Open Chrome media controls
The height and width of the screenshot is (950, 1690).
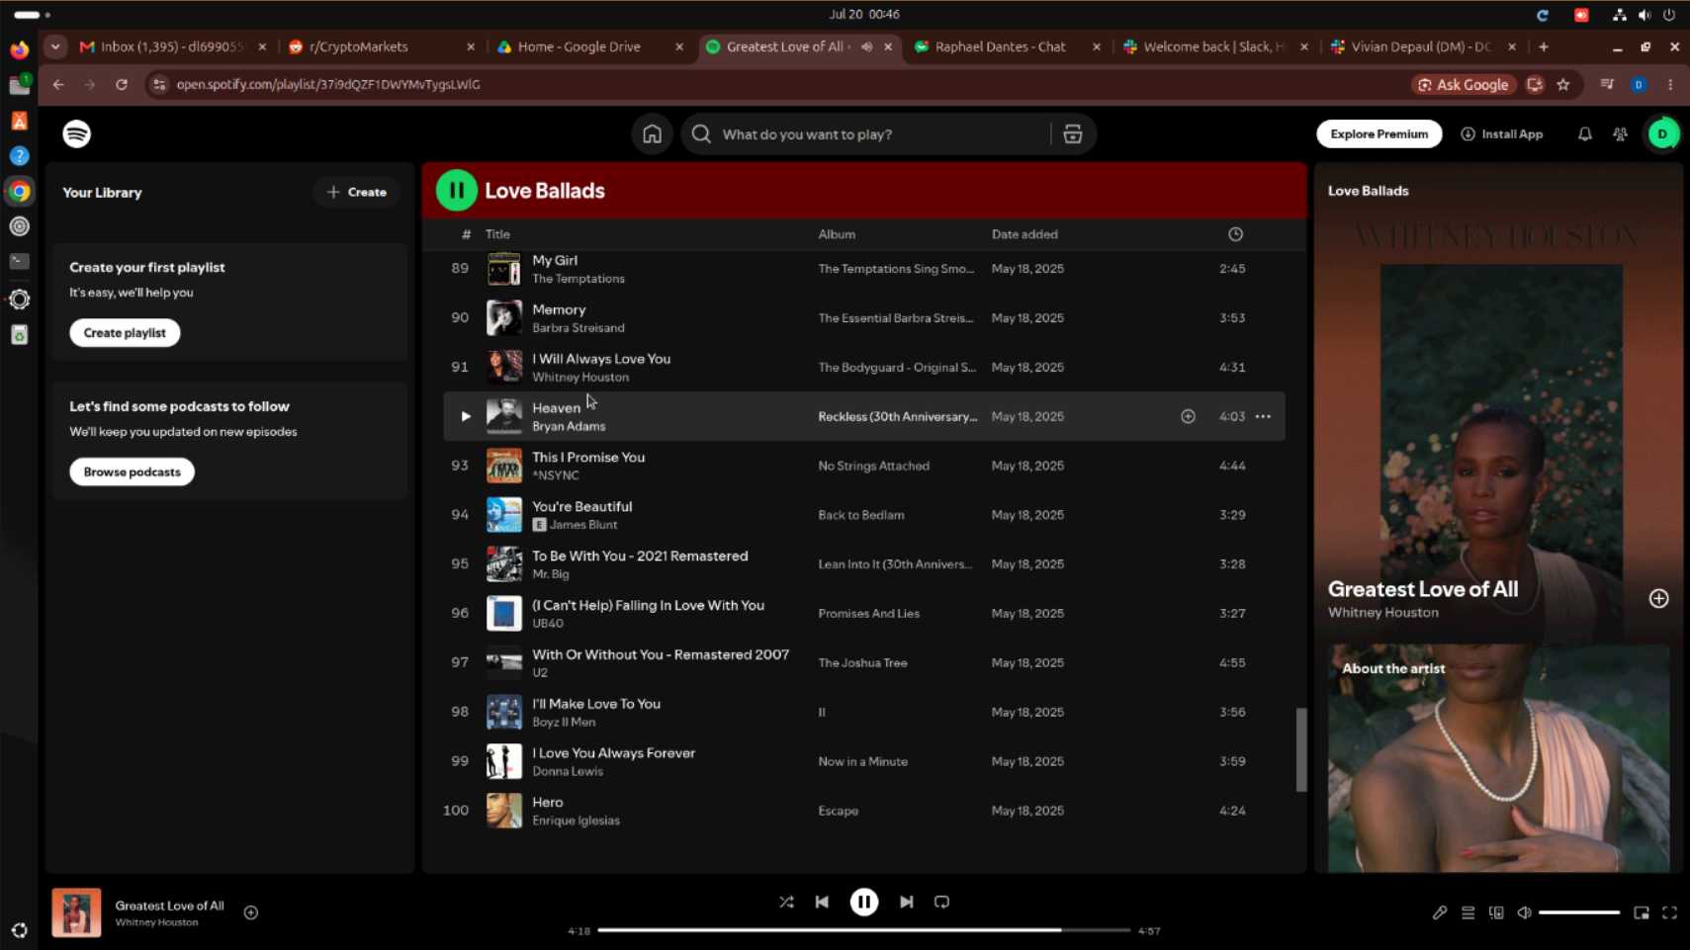click(x=1607, y=85)
